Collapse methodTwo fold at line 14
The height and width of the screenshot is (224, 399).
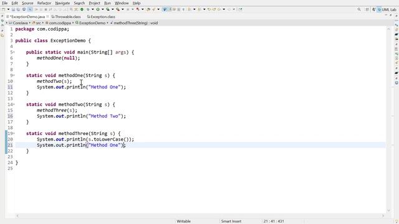(14, 105)
